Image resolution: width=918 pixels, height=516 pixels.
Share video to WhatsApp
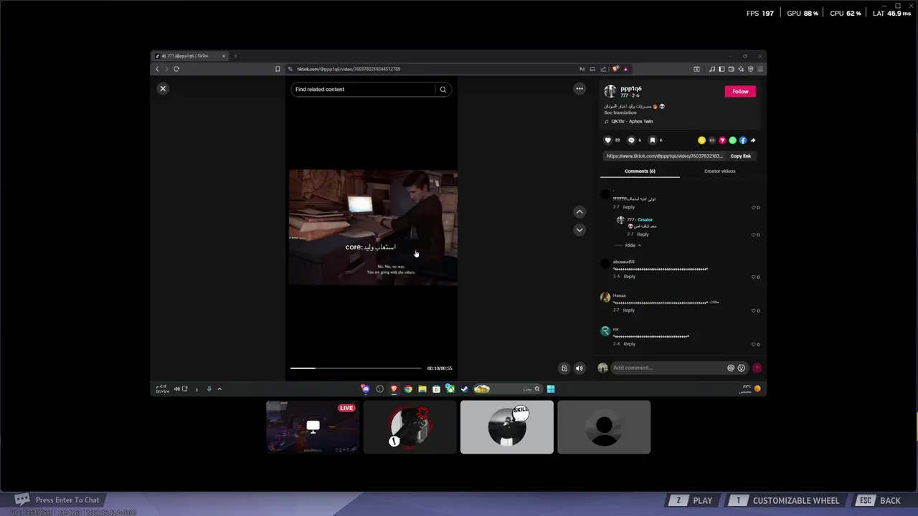point(732,140)
